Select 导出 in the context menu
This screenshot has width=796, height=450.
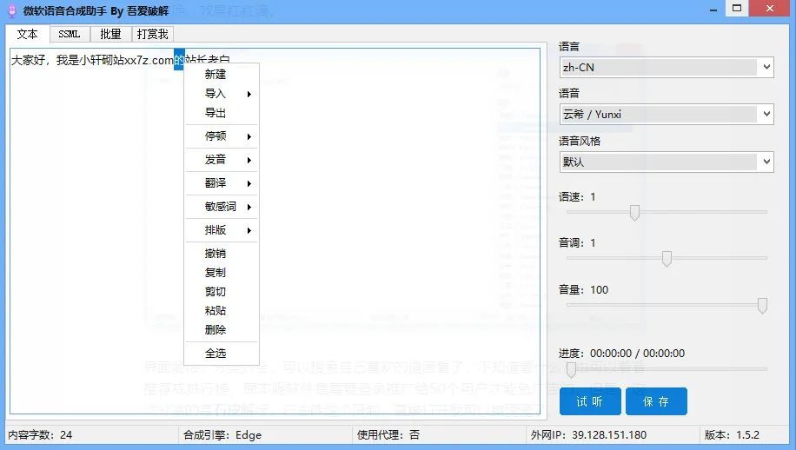coord(222,113)
